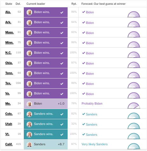Screen dimensions: 147x151
Task: Open the Ala. state link
Action: click(x=8, y=12)
